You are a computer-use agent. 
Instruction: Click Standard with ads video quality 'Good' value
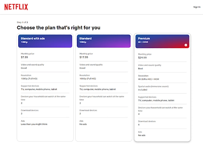[x=24, y=68]
